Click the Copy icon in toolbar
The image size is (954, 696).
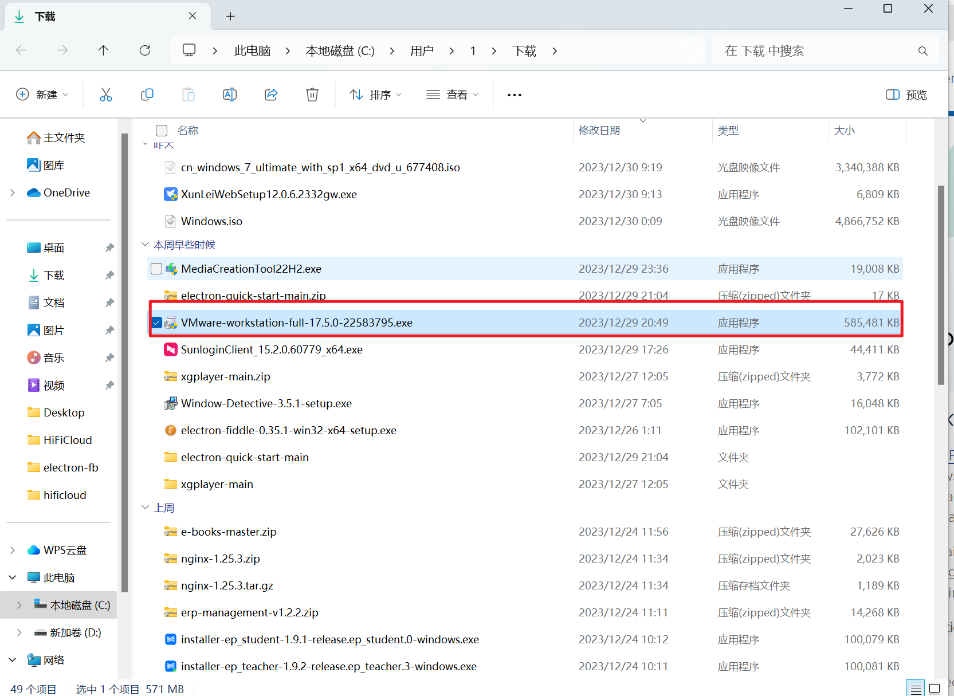point(147,95)
